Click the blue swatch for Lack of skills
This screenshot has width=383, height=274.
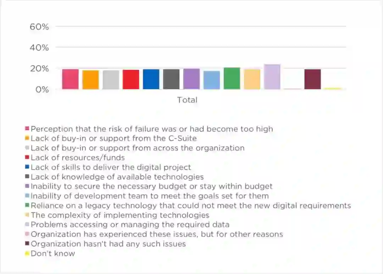pos(27,167)
